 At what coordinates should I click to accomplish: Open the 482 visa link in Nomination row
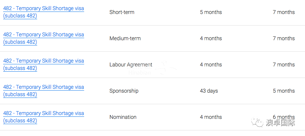pos(43,117)
